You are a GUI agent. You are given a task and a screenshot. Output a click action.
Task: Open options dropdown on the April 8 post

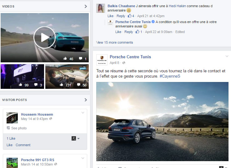pos(227,56)
